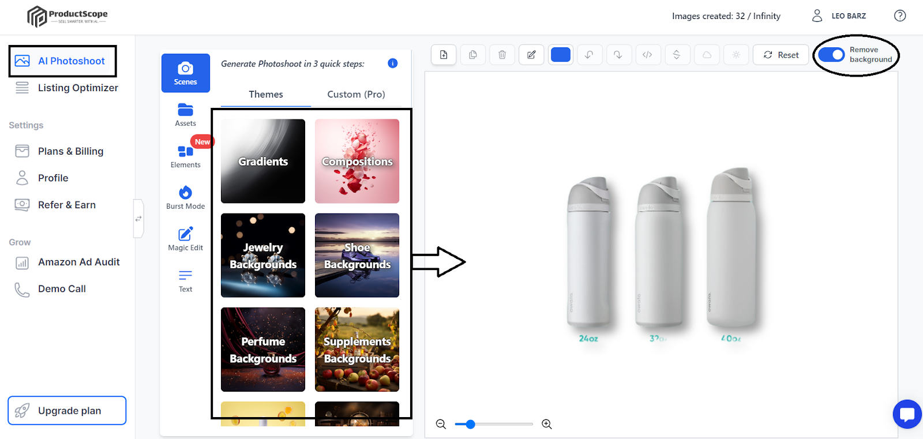The height and width of the screenshot is (439, 923).
Task: Click the Reset button
Action: [x=781, y=55]
